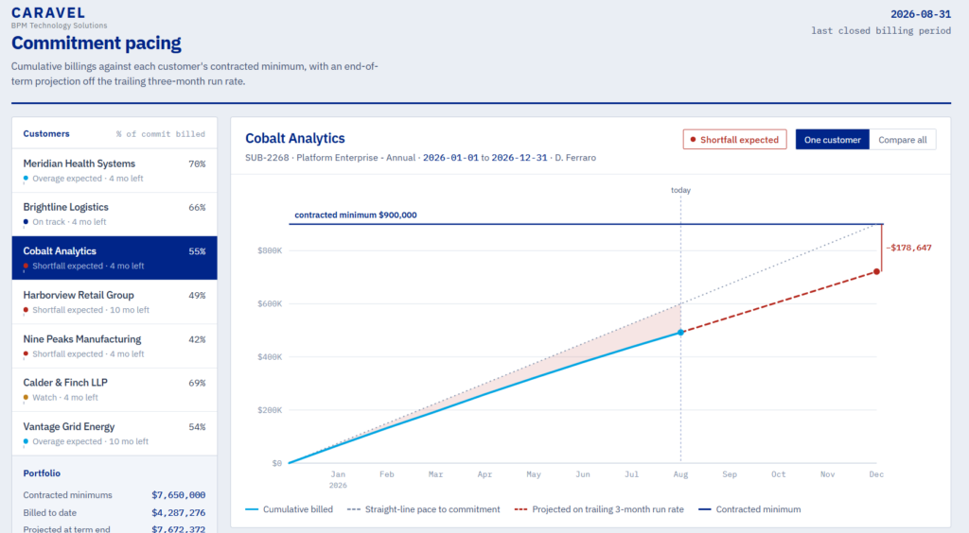
Task: Click the red -$178,647 shortfall annotation
Action: pos(908,248)
